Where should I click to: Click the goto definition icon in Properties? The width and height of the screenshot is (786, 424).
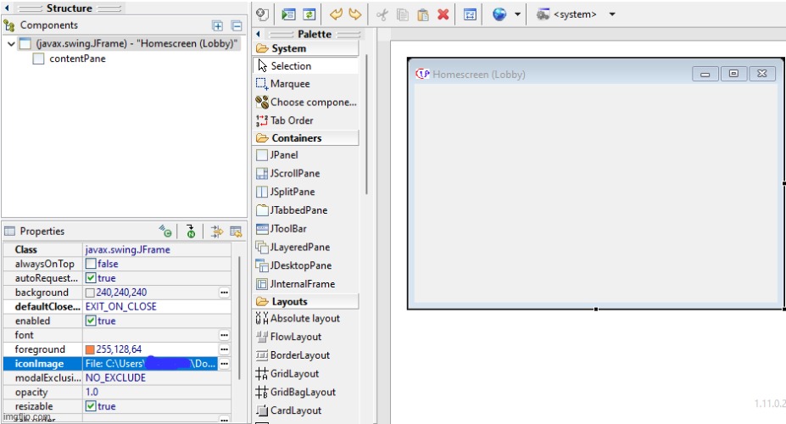pos(191,231)
